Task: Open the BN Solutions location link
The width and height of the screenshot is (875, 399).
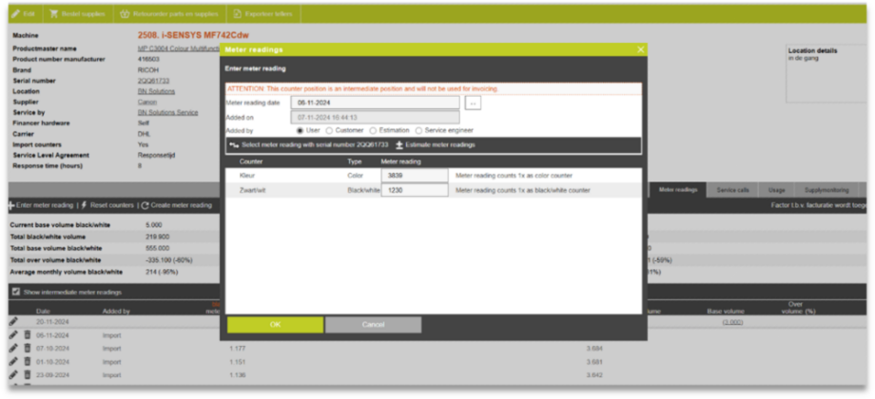Action: [x=156, y=91]
